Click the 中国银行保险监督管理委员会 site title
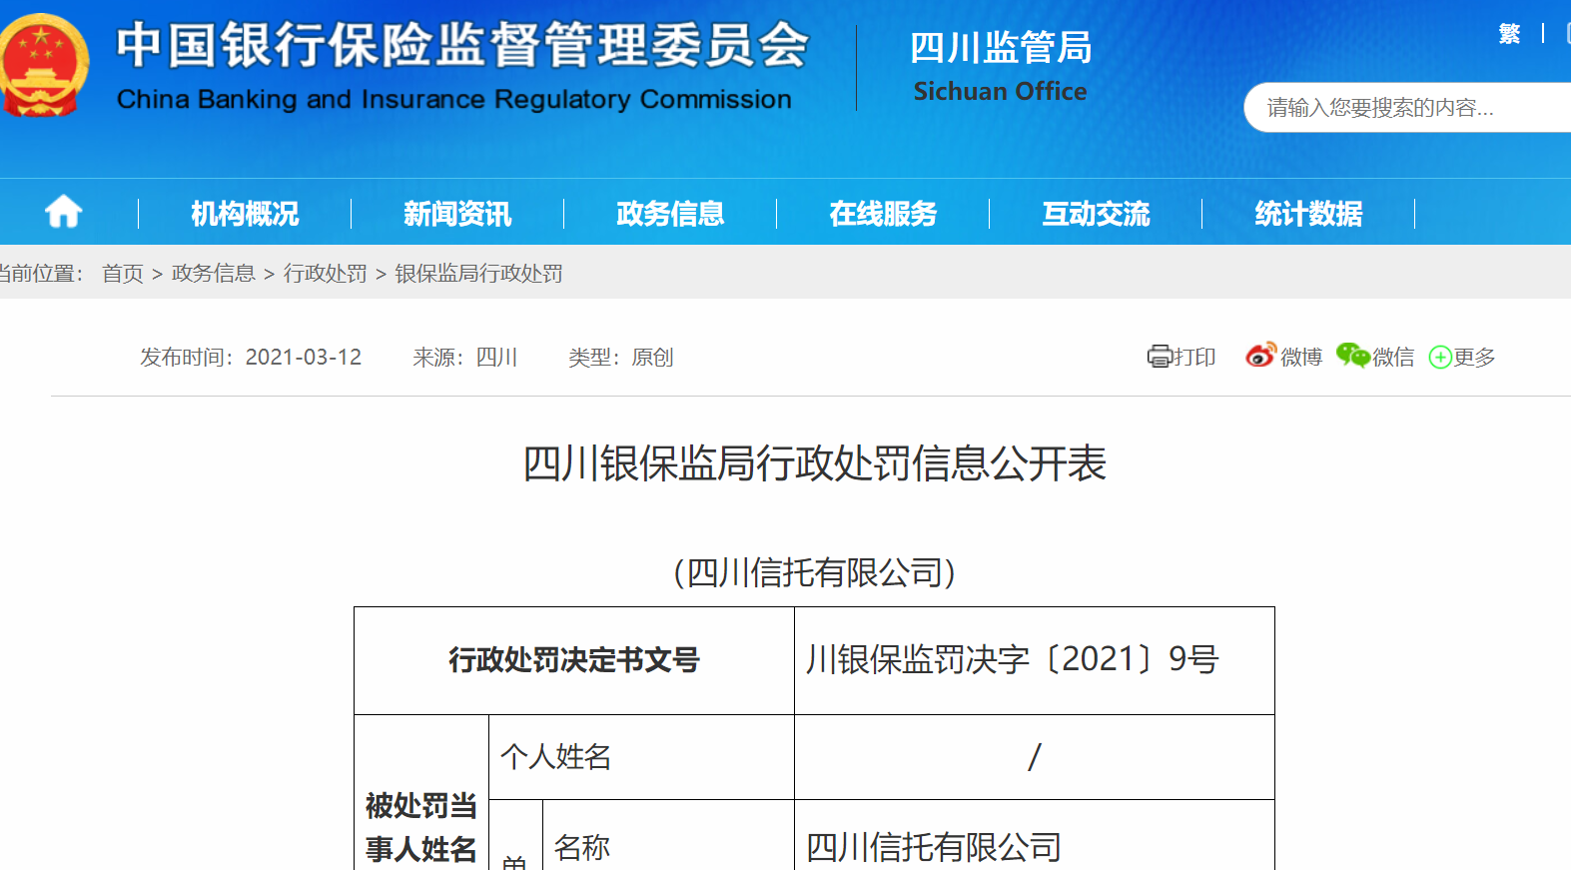Image resolution: width=1571 pixels, height=870 pixels. click(x=462, y=45)
